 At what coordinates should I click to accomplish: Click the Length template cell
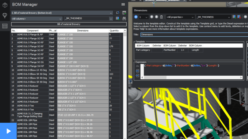[195, 50]
